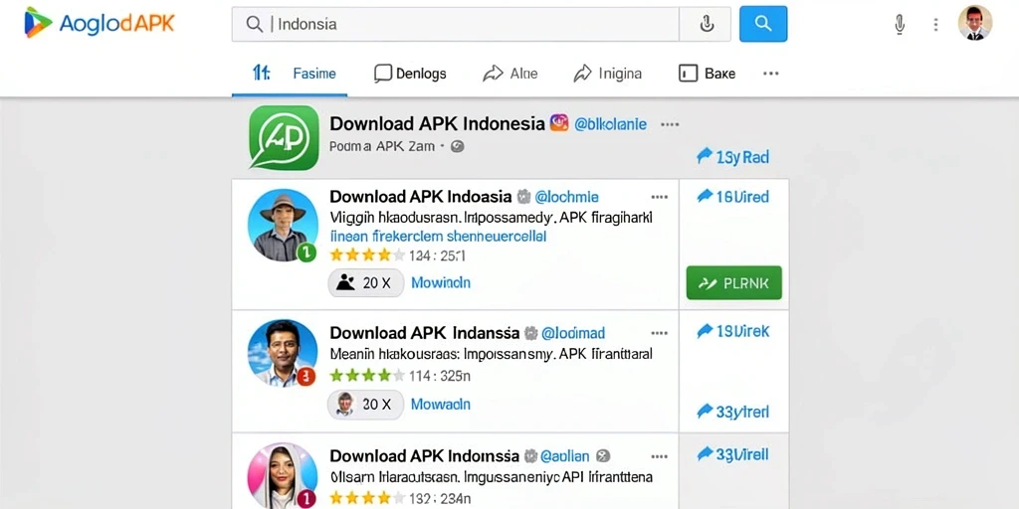
Task: Expand the more tabs ellipsis
Action: pos(771,74)
